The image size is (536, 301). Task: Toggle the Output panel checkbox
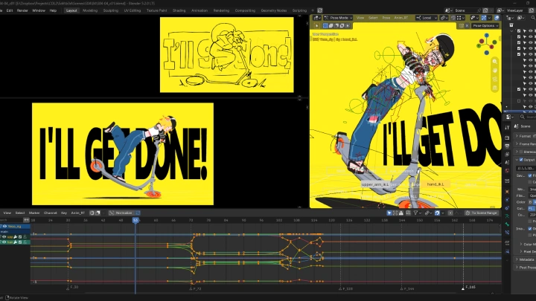pos(521,160)
